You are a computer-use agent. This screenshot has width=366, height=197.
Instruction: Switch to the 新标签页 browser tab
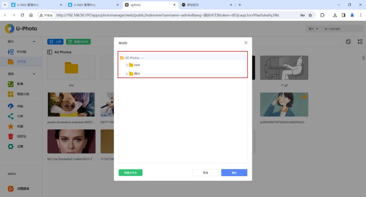[x=204, y=5]
